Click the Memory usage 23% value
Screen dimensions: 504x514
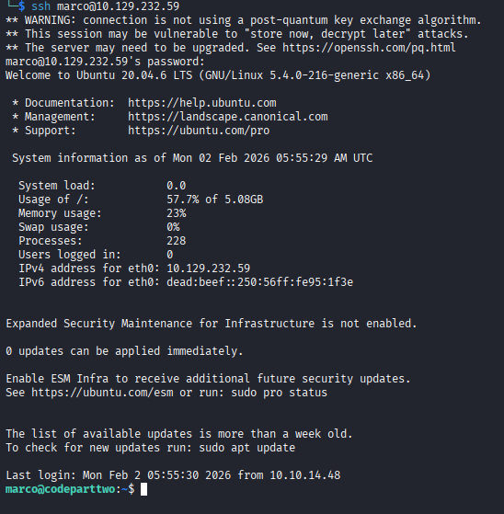pos(176,213)
